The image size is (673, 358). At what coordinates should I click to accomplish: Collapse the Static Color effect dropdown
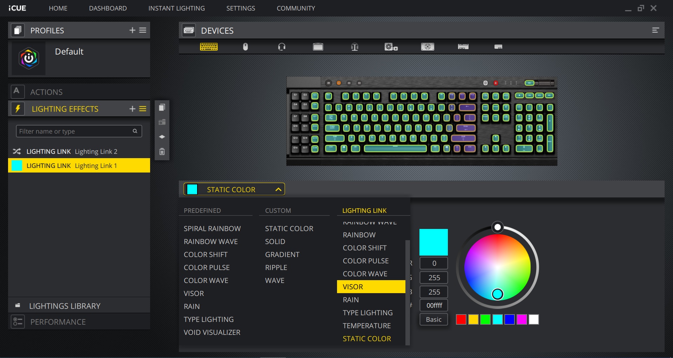[x=278, y=189]
